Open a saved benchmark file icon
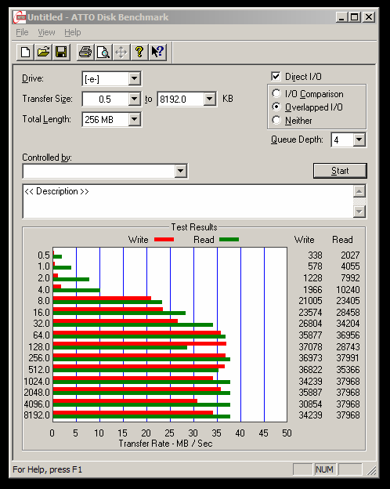 tap(43, 52)
